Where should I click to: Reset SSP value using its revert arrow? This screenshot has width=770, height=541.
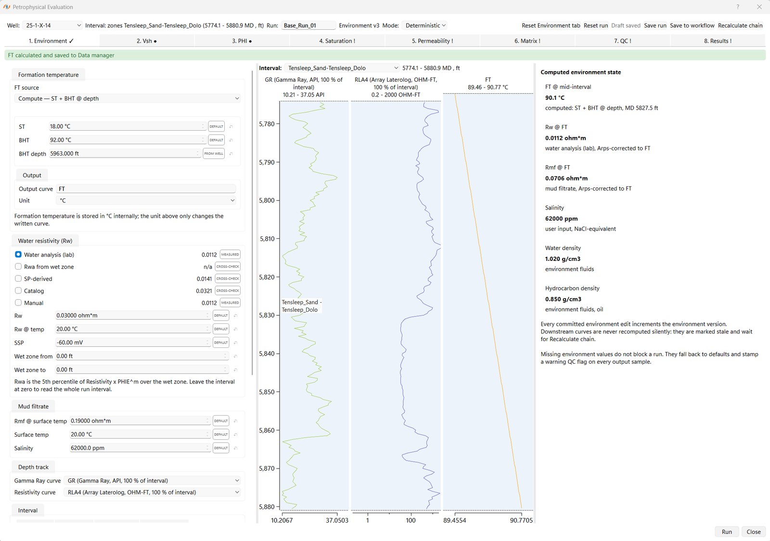point(235,343)
